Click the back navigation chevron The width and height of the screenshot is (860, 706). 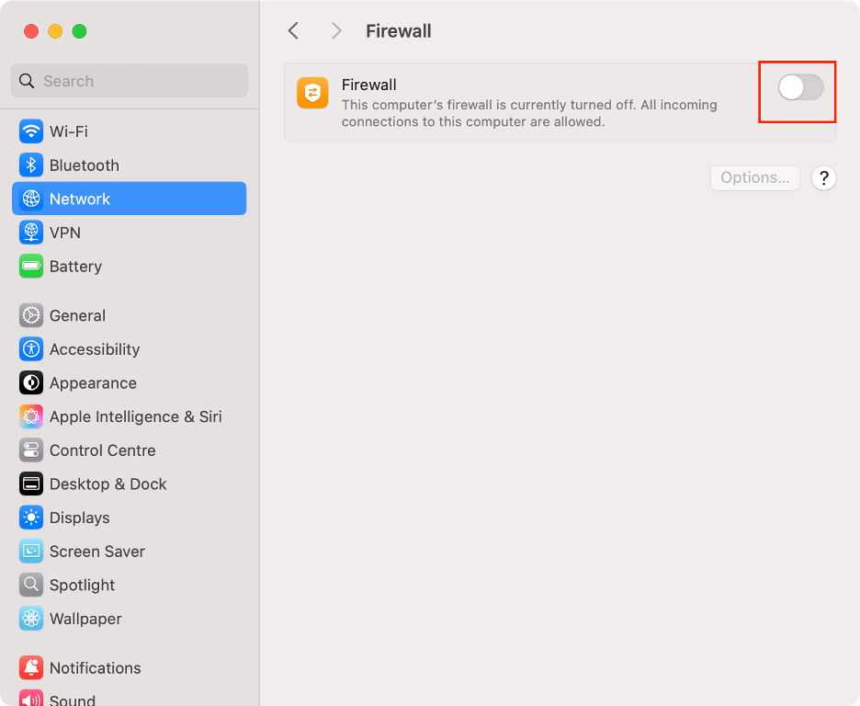pos(292,30)
